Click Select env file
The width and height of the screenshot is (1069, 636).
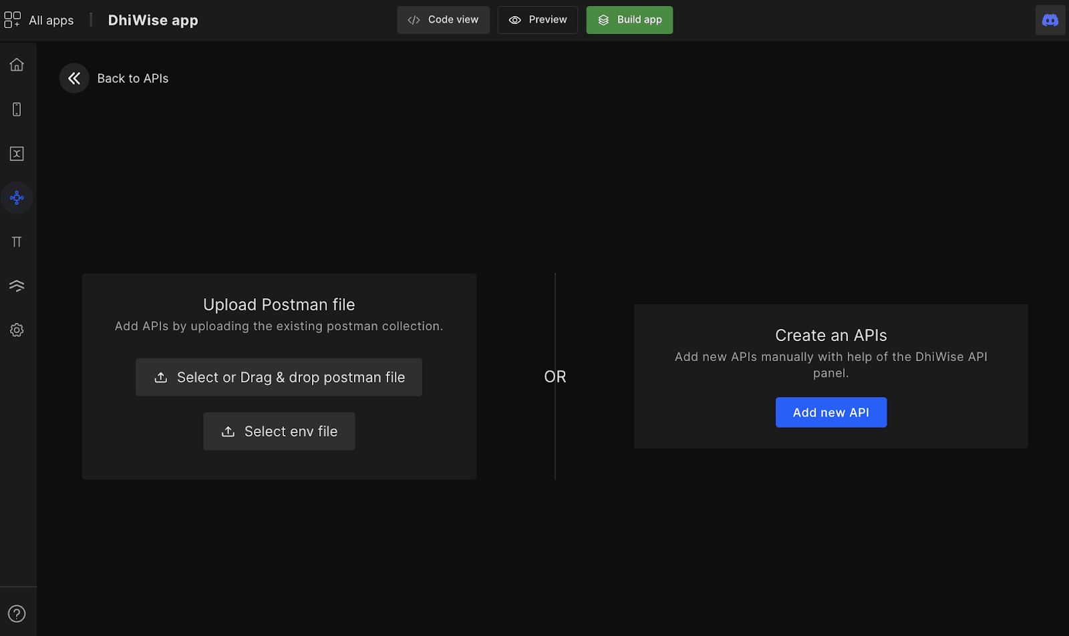pyautogui.click(x=279, y=431)
